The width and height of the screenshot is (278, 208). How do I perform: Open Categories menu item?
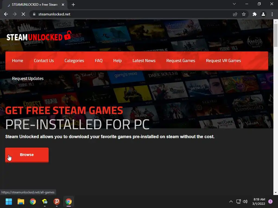click(x=74, y=61)
